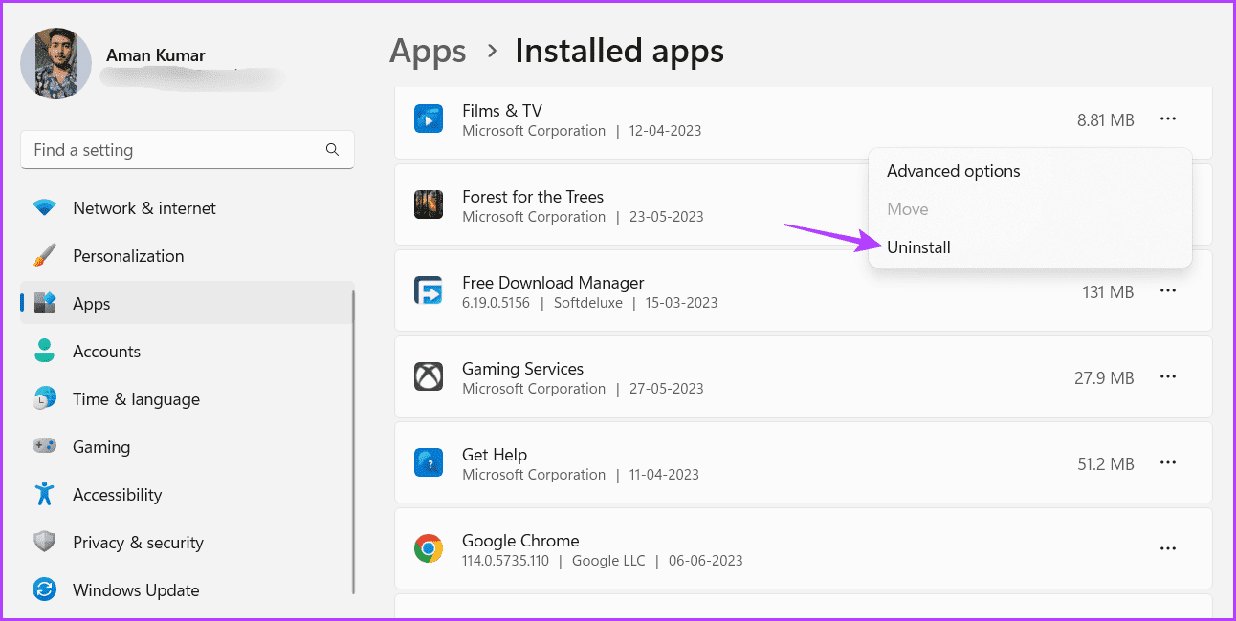The image size is (1236, 621).
Task: Click the sidebar vertical scrollbar
Action: pyautogui.click(x=354, y=441)
